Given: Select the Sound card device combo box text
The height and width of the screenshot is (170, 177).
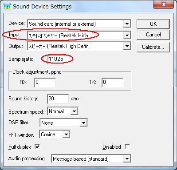Looking at the screenshot, I should coord(62,24).
